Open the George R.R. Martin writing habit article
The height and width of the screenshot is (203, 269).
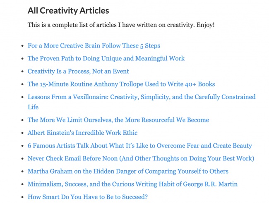point(132,184)
